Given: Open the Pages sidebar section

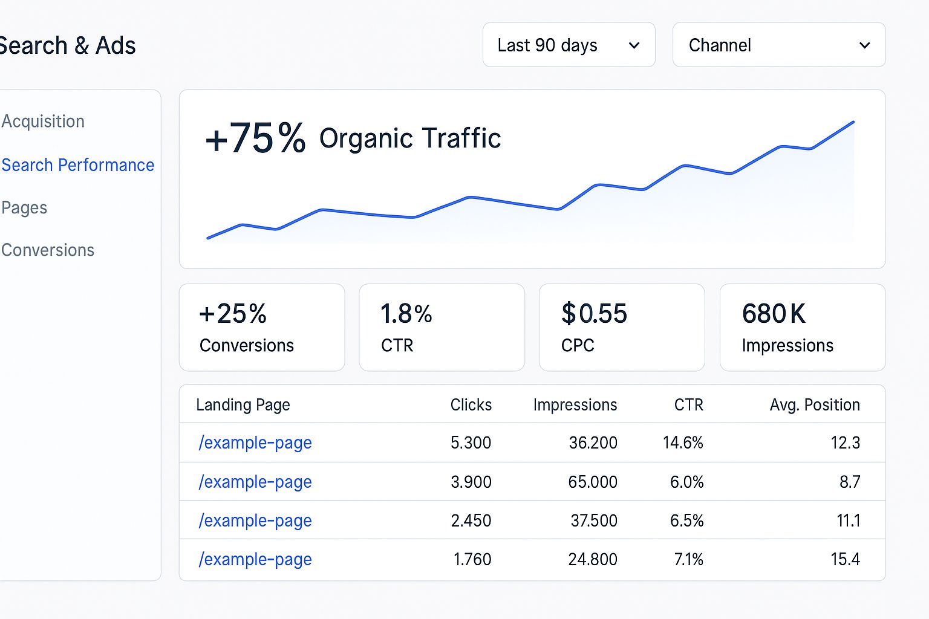Looking at the screenshot, I should coord(24,208).
